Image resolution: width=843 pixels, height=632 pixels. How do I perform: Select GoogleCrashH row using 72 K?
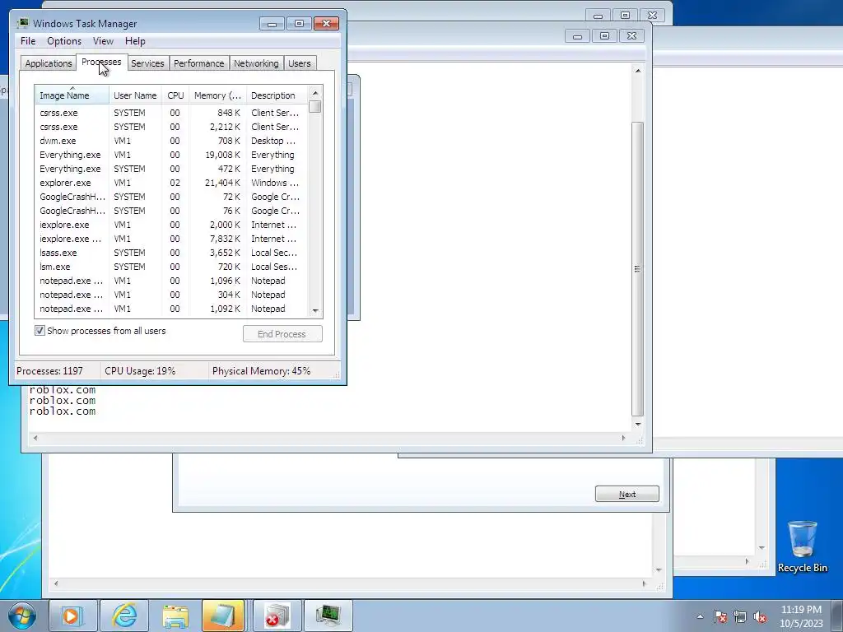pyautogui.click(x=171, y=197)
